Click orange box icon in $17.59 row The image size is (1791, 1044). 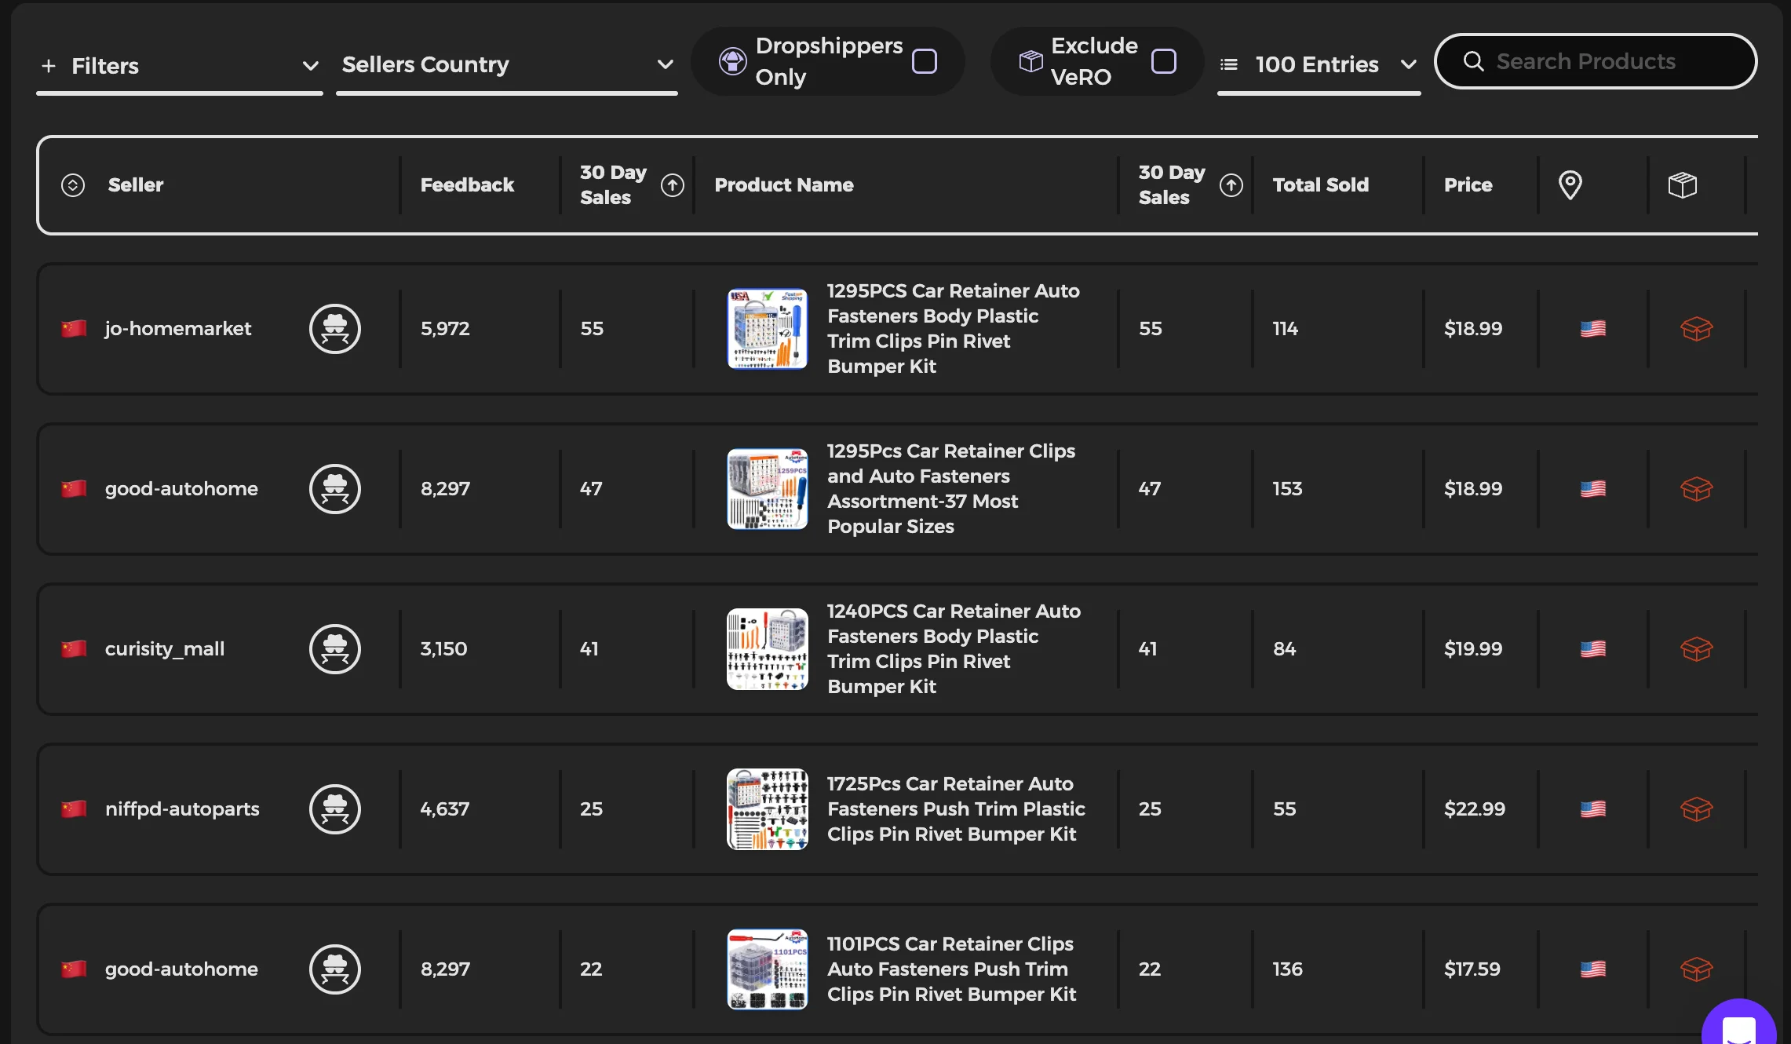pos(1697,969)
